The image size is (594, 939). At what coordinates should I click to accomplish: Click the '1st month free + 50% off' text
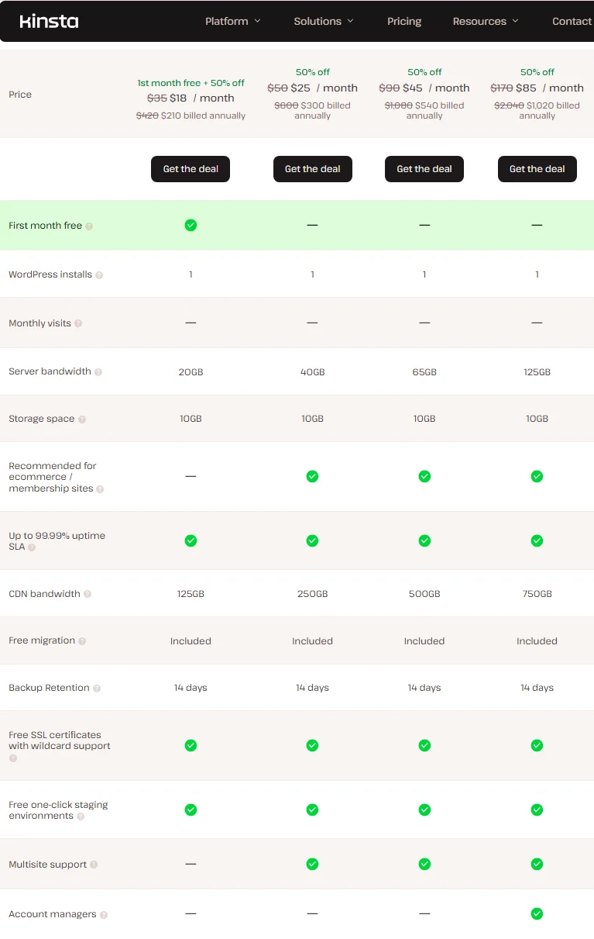(x=191, y=83)
